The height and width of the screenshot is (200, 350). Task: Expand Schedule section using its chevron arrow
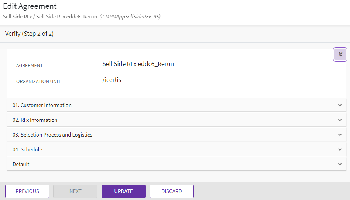[340, 149]
